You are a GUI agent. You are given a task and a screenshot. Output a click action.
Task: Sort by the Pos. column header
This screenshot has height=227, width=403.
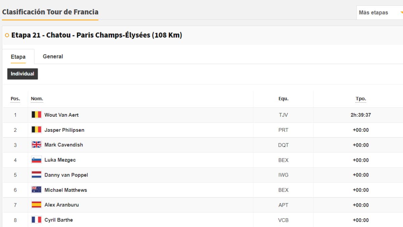pyautogui.click(x=15, y=99)
